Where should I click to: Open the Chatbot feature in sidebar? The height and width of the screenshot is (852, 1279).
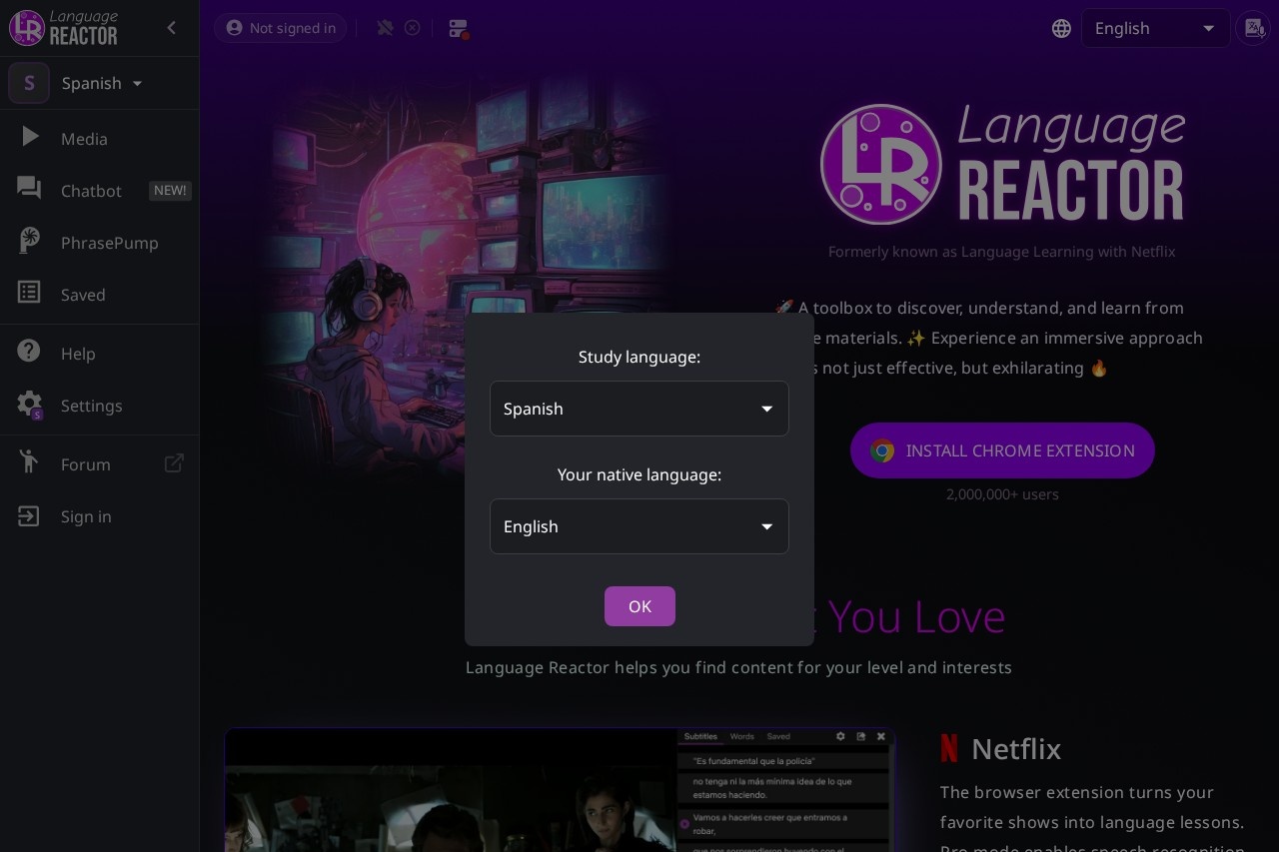91,191
